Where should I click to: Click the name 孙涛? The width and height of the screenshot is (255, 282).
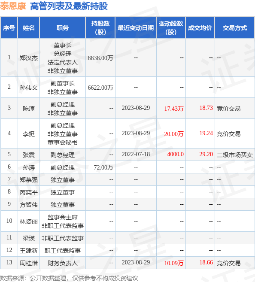29,167
